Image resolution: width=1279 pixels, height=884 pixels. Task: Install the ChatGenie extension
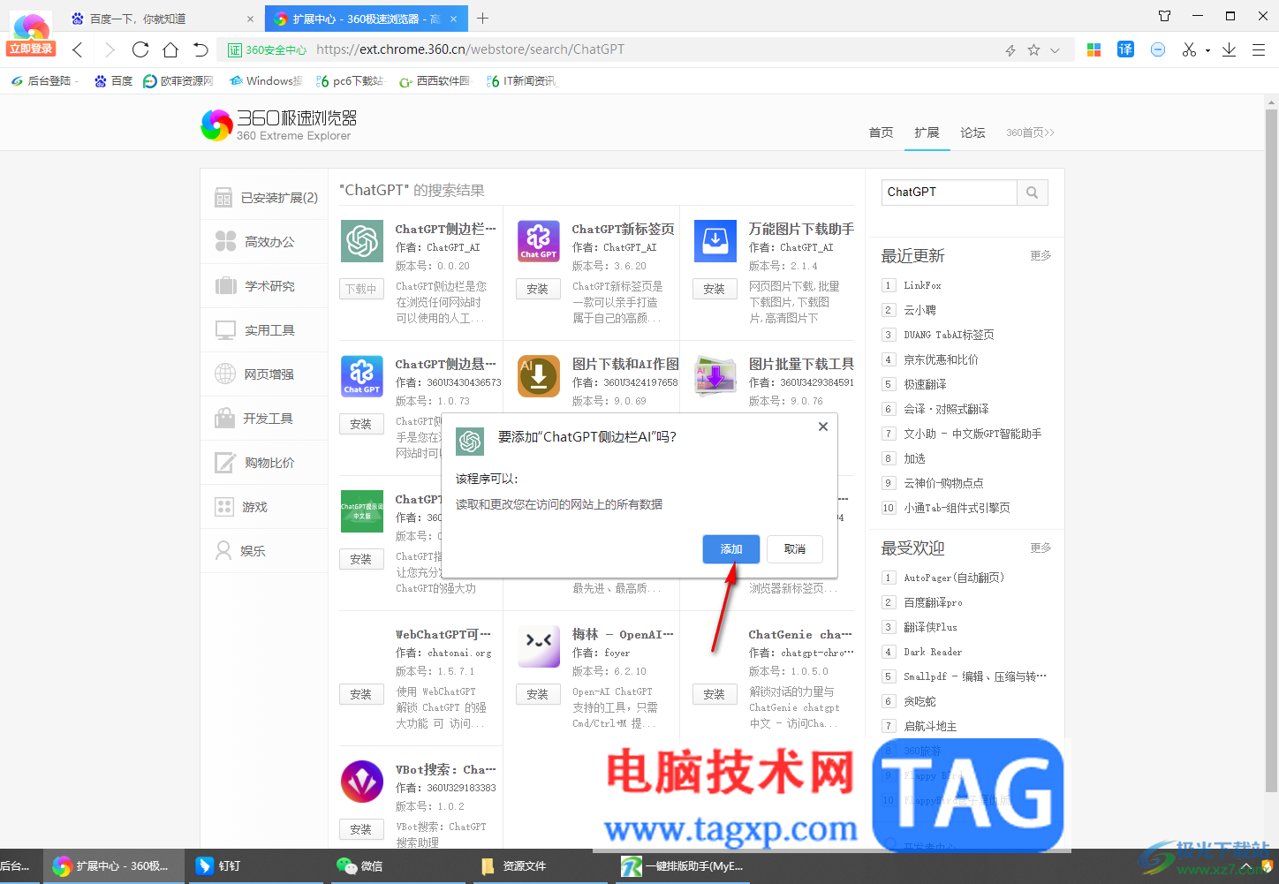(x=715, y=694)
